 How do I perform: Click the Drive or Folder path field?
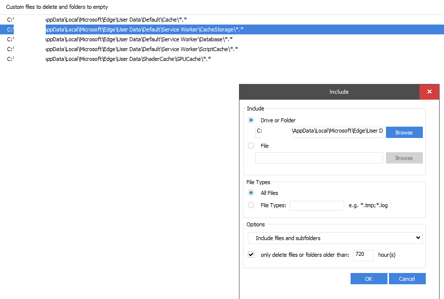click(x=319, y=132)
